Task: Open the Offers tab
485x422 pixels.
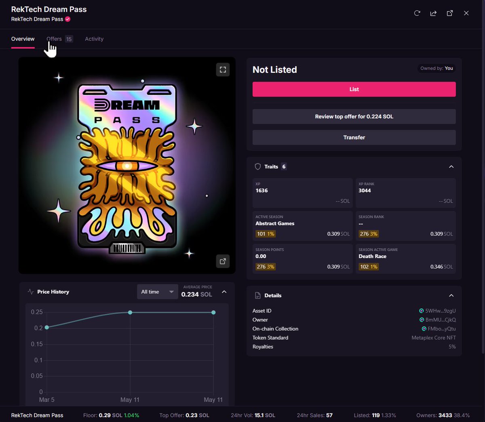Action: (59, 39)
